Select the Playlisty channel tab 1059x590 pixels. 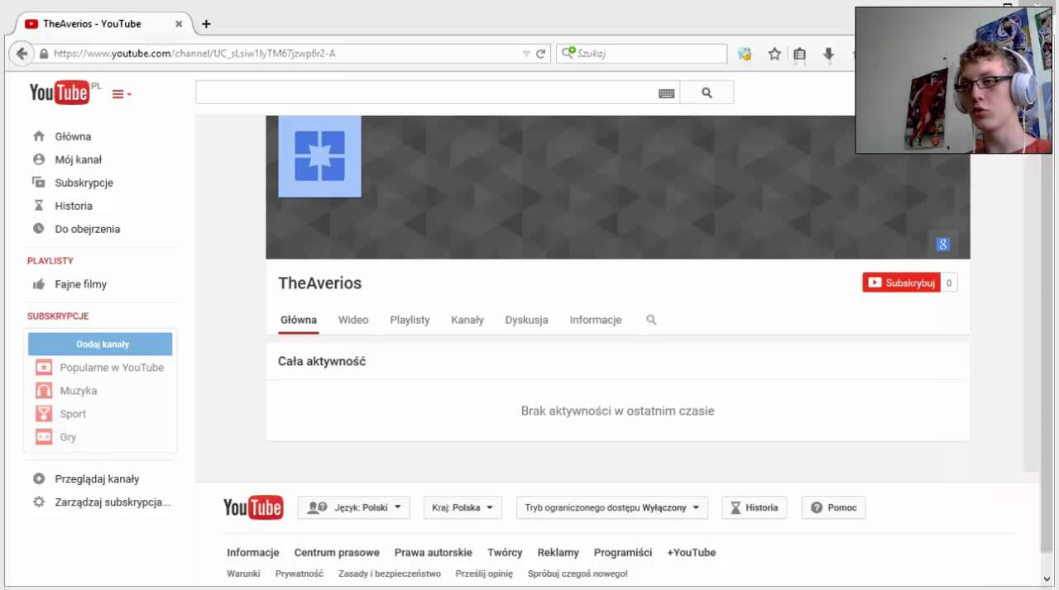coord(410,320)
